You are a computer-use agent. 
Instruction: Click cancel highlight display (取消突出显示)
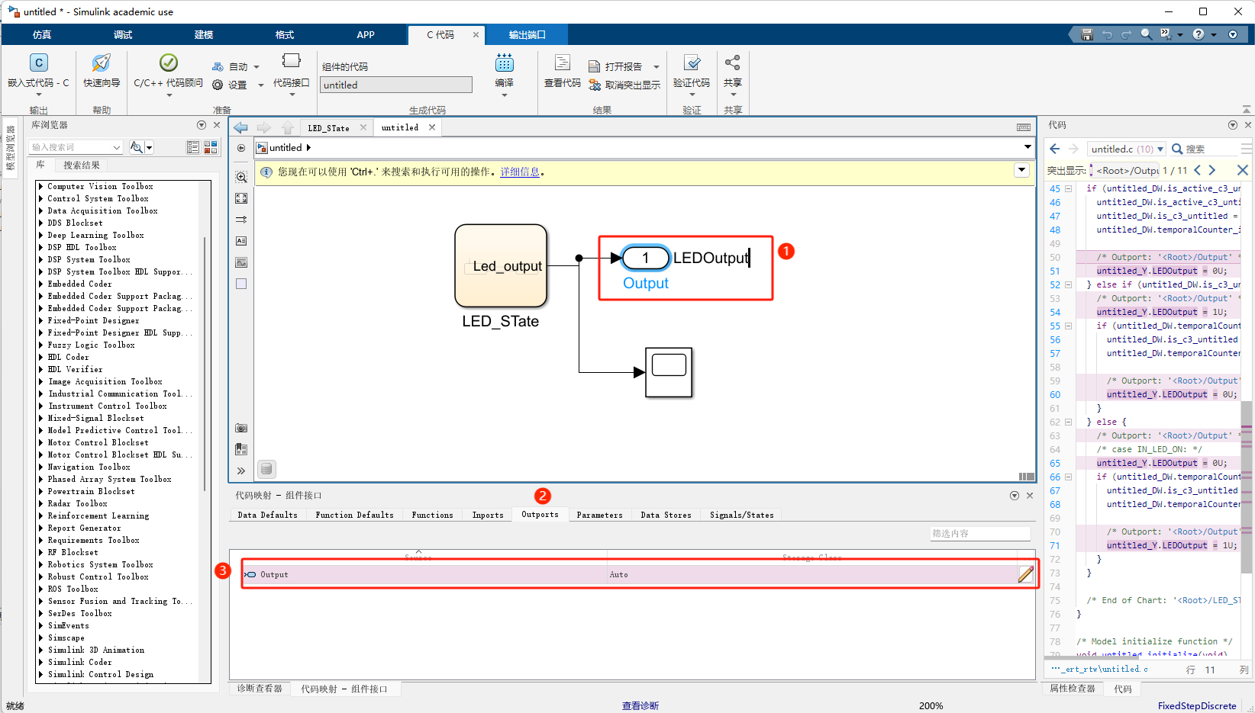click(x=624, y=85)
